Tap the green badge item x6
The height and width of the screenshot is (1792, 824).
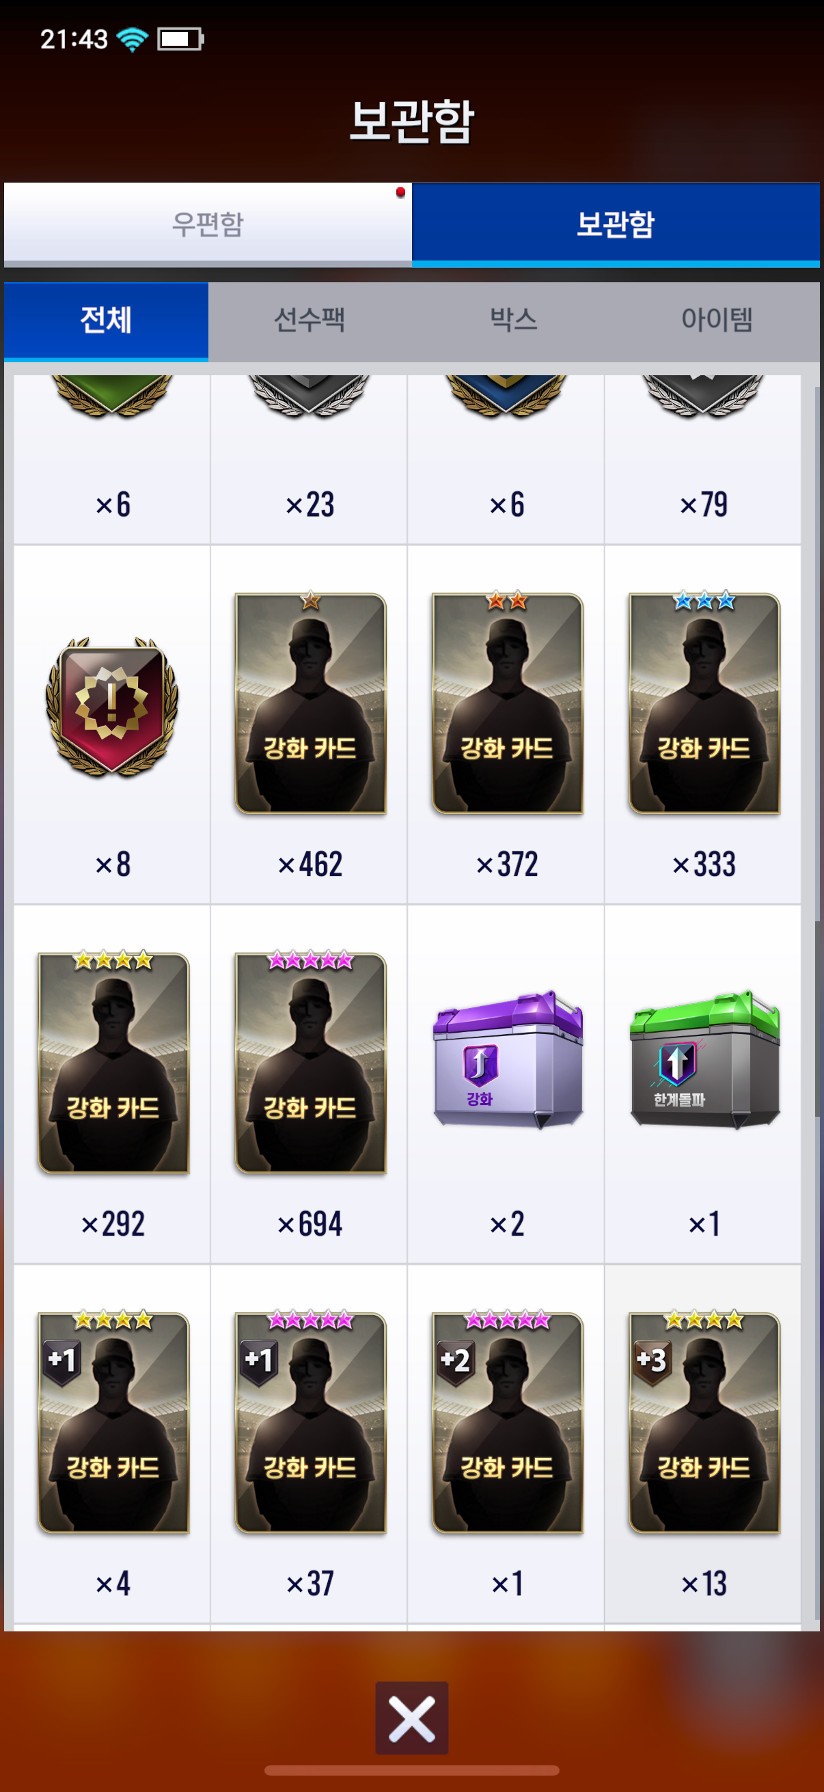tap(112, 460)
